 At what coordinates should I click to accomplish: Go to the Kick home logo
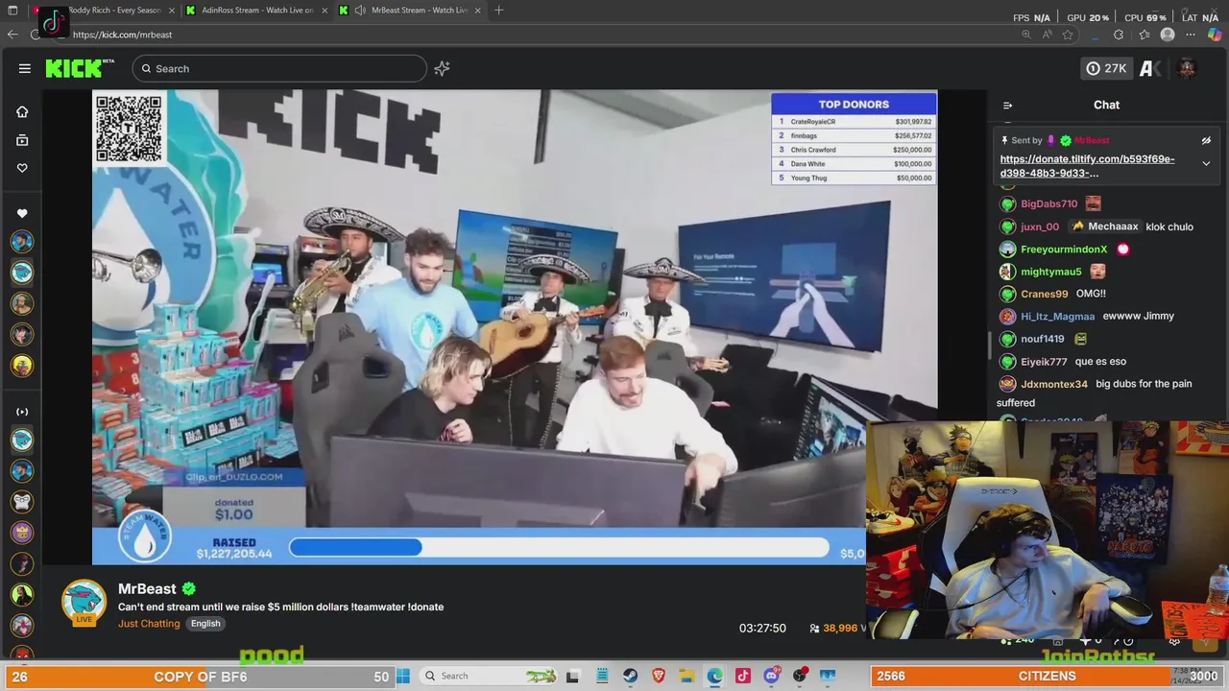(78, 68)
